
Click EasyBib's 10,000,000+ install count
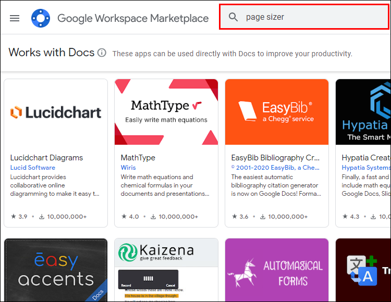[x=288, y=217]
